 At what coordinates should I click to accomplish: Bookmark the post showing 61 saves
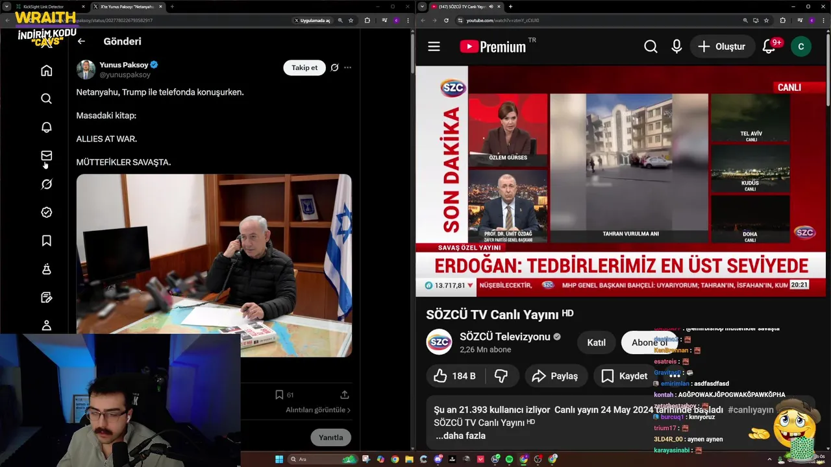(x=279, y=394)
